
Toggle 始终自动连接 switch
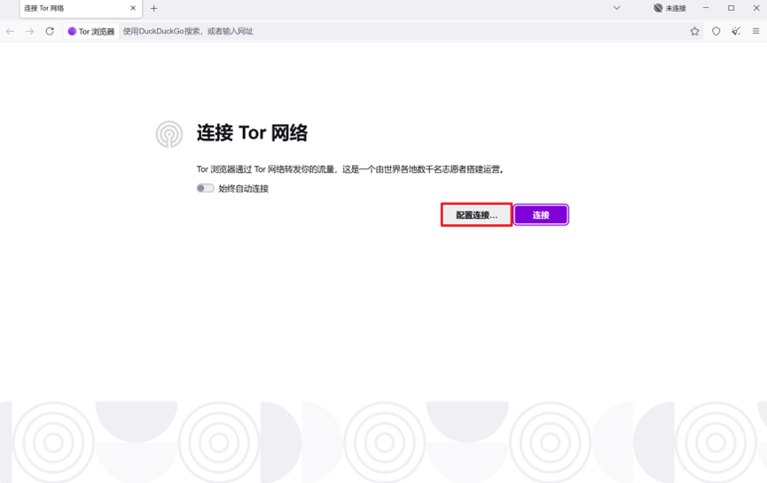point(206,188)
